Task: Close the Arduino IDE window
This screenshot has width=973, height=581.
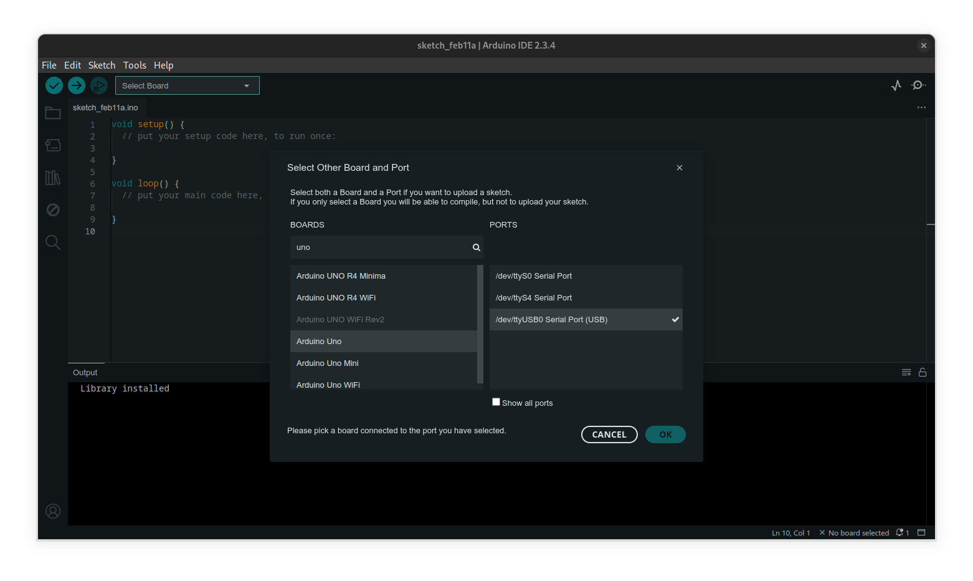Action: (x=924, y=46)
